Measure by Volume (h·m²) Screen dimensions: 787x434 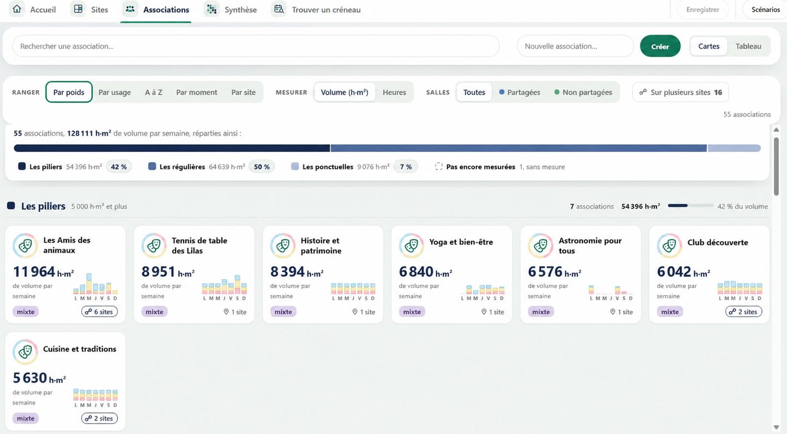[x=345, y=92]
